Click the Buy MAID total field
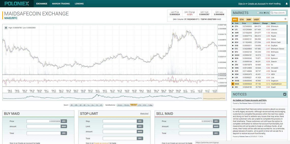This screenshot has height=144, width=290. (44, 133)
